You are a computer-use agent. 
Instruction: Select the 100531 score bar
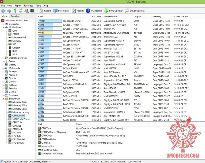point(50,21)
